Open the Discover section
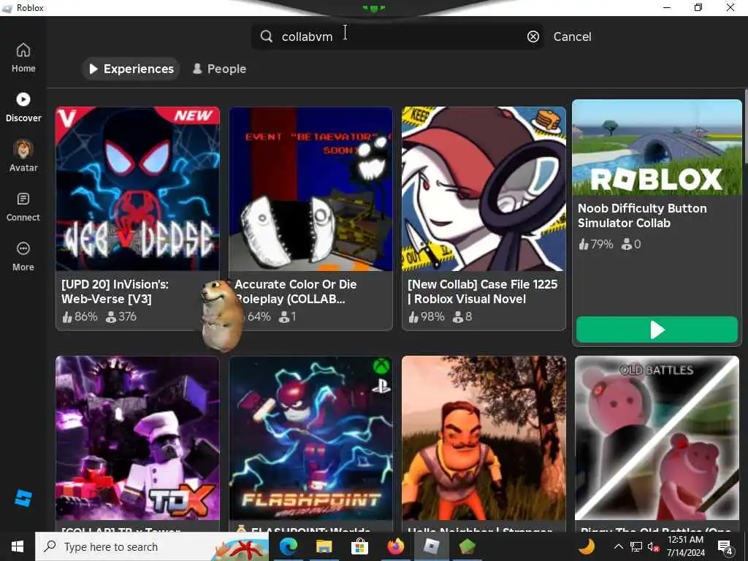Image resolution: width=748 pixels, height=561 pixels. (x=23, y=107)
